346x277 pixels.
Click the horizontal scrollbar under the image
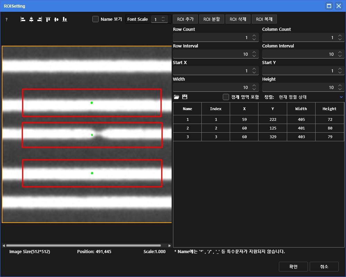pos(83,245)
